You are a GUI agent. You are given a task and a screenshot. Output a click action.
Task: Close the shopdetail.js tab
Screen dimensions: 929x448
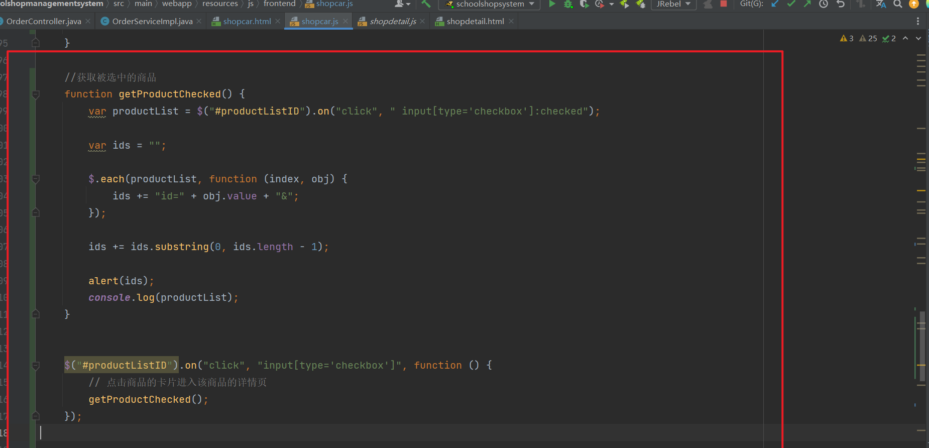[x=422, y=21]
